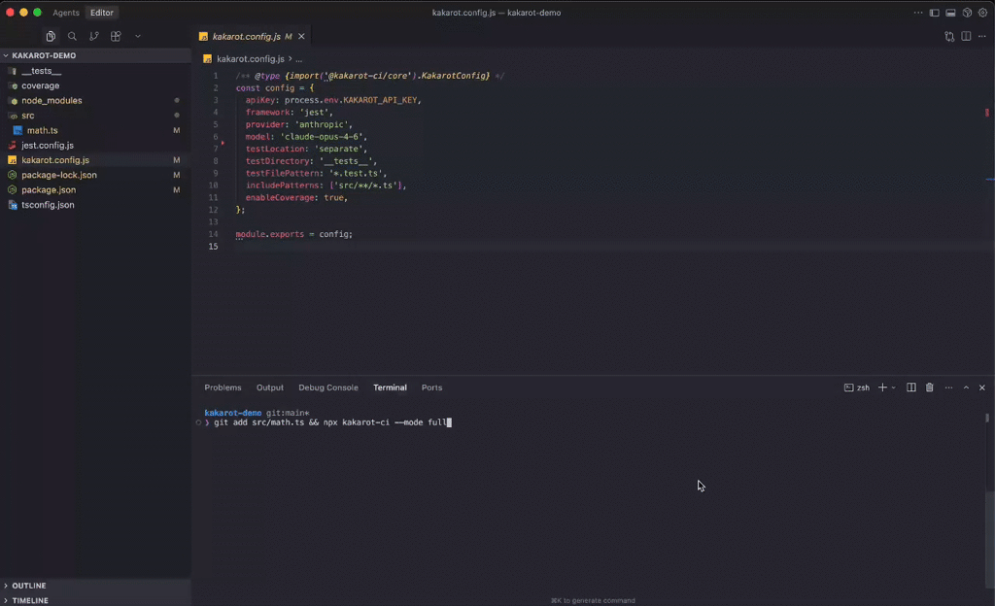Switch to the Agents mode

pyautogui.click(x=66, y=13)
